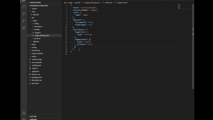Select page.settings.json in the explorer
Screen dimensions: 213x120
pyautogui.click(x=42, y=36)
